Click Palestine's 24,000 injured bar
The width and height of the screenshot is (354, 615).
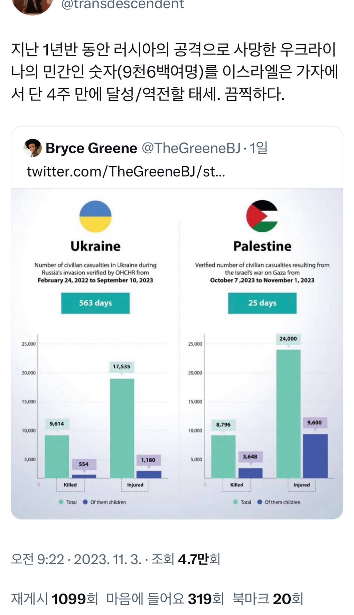coord(288,414)
